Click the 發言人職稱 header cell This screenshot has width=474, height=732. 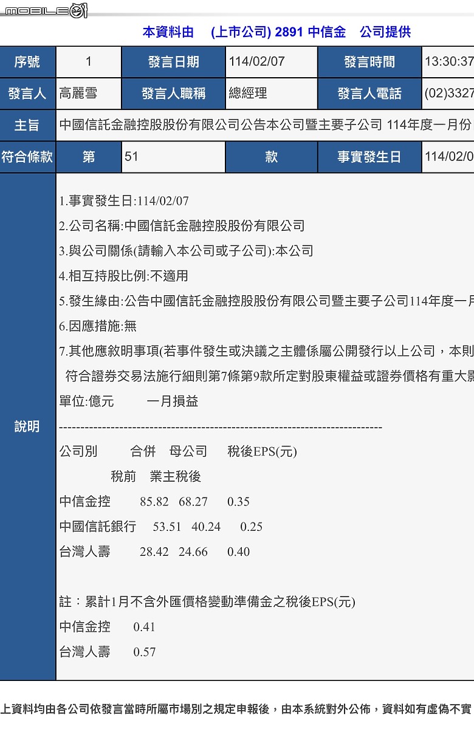pos(173,94)
